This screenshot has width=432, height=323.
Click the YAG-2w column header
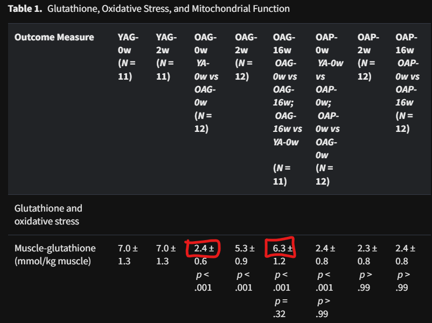pos(166,57)
